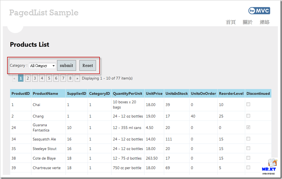Toggle Discontinued checkbox for Chartreuse verte
Image resolution: width=282 pixels, height=179 pixels.
tap(248, 167)
